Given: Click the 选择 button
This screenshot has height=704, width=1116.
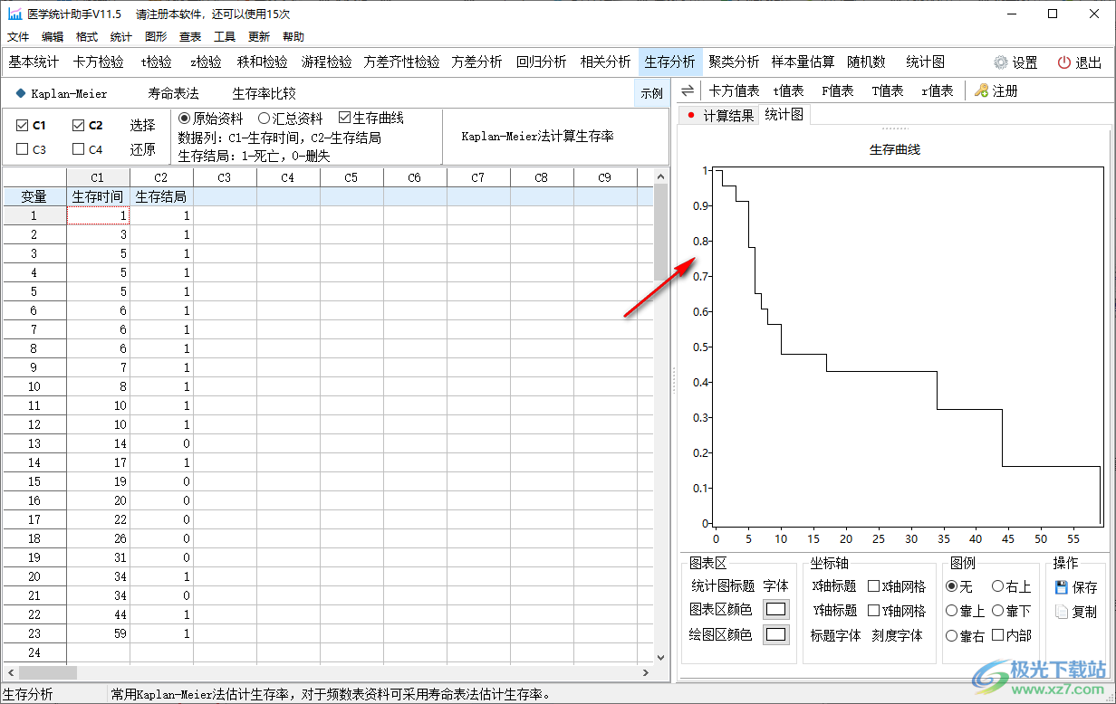Looking at the screenshot, I should point(142,126).
